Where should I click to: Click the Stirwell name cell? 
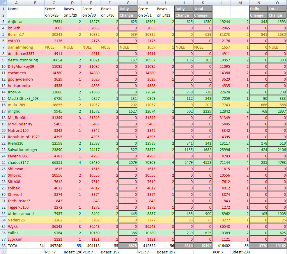[16, 195]
